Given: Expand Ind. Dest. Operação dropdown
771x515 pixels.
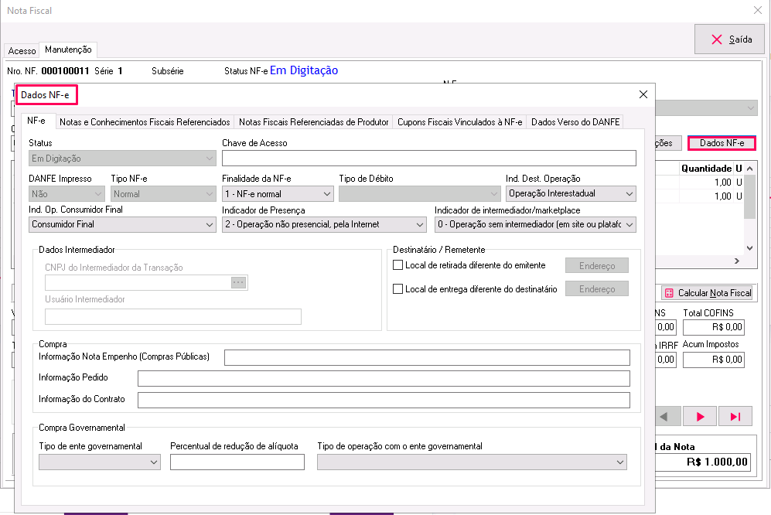Looking at the screenshot, I should click(629, 194).
